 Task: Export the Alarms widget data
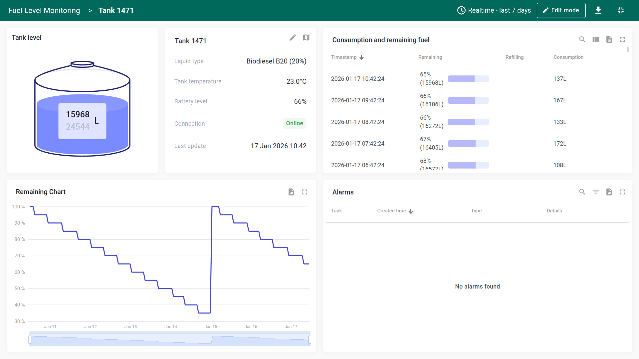tap(609, 192)
